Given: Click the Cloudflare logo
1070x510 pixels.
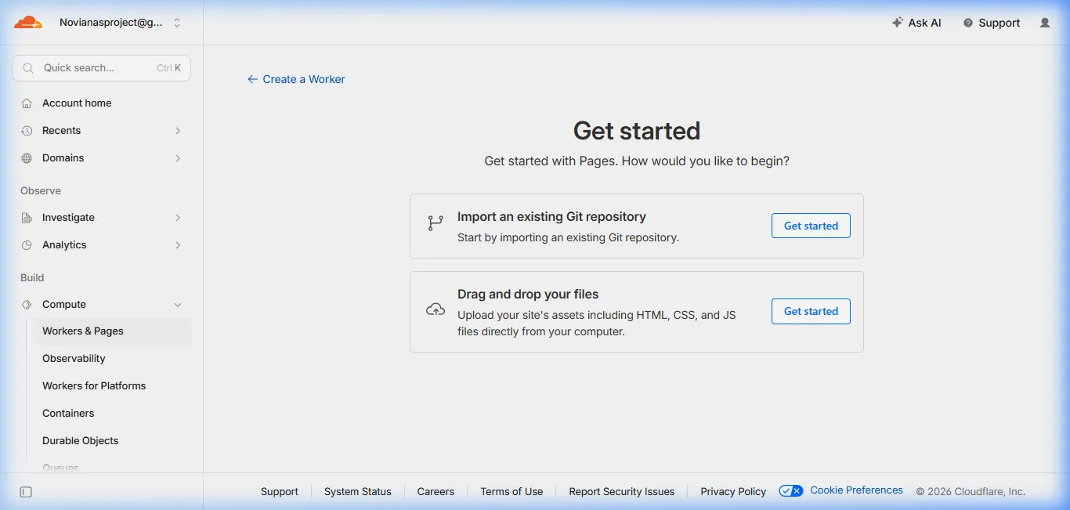Looking at the screenshot, I should click(x=28, y=23).
